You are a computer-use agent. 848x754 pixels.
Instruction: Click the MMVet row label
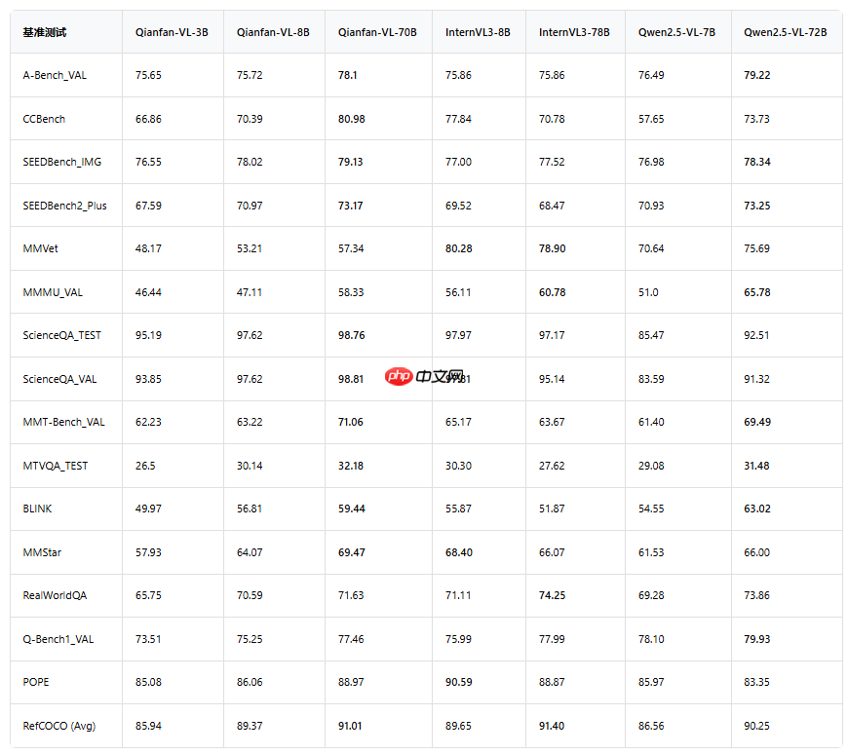[x=40, y=248]
